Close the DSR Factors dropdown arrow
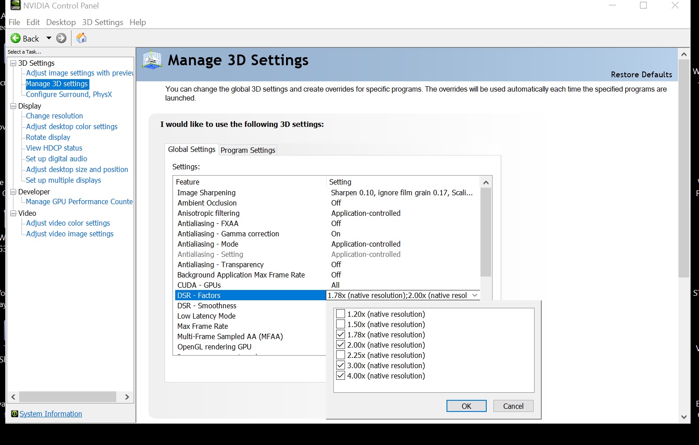The height and width of the screenshot is (445, 699). coord(475,295)
